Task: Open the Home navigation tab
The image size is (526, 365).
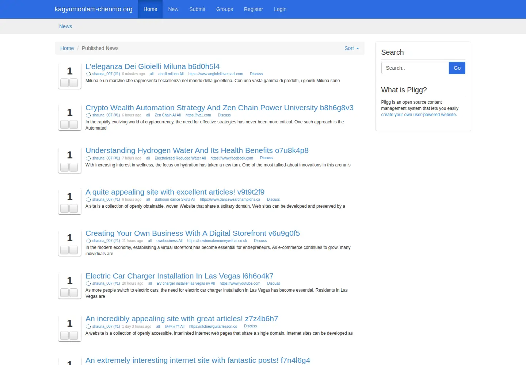Action: 150,9
